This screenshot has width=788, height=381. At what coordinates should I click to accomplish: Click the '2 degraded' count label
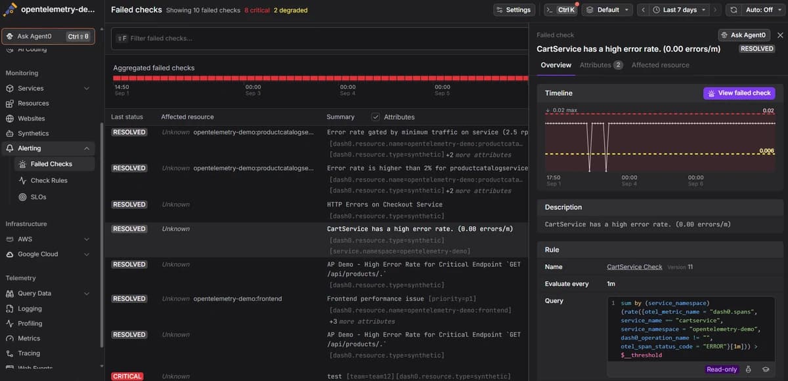(290, 10)
